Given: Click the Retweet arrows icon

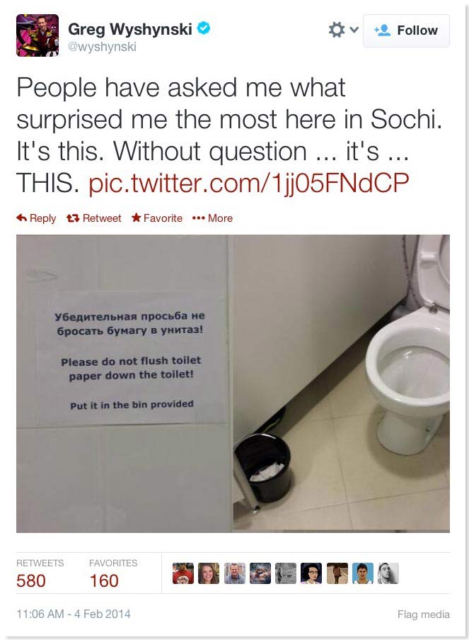Looking at the screenshot, I should tap(73, 218).
